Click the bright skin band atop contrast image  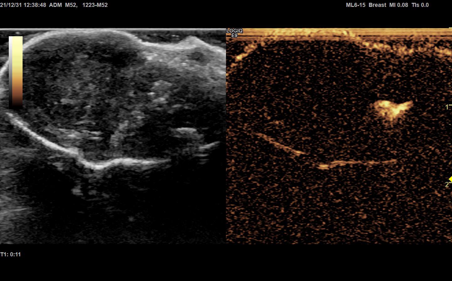click(x=339, y=33)
